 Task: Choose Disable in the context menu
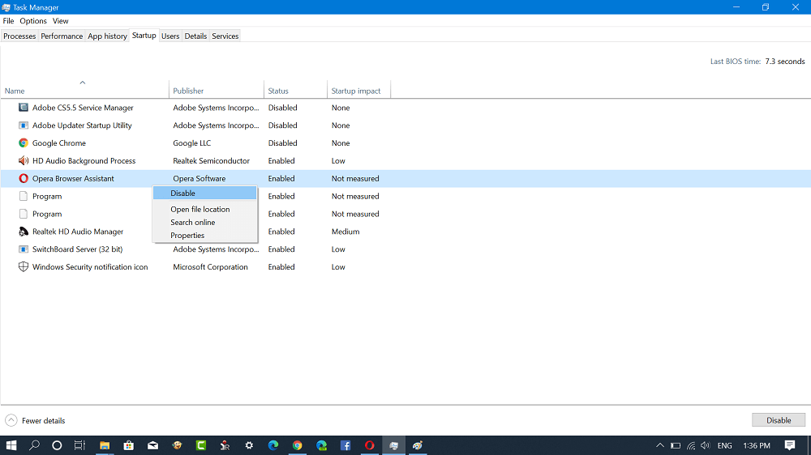click(205, 193)
